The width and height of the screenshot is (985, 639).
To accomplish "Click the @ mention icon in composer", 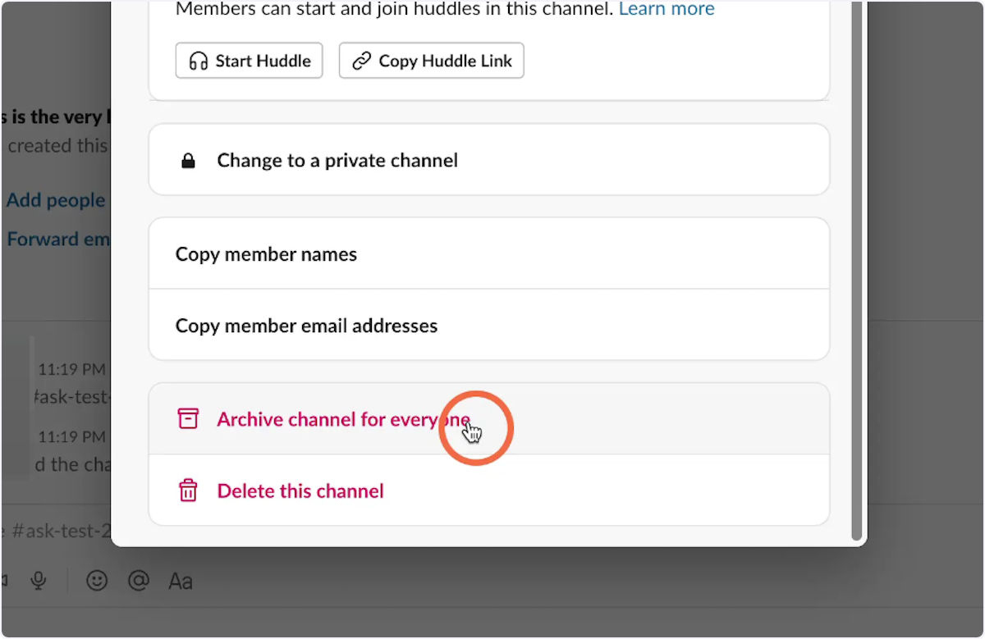I will coord(139,581).
